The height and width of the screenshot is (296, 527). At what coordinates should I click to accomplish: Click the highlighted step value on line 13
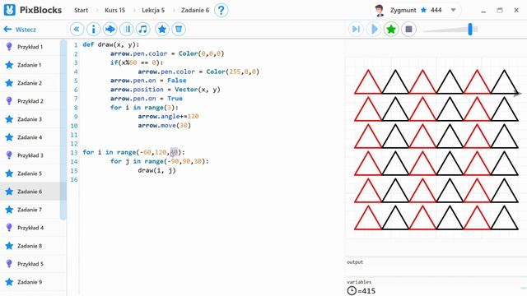pyautogui.click(x=174, y=152)
